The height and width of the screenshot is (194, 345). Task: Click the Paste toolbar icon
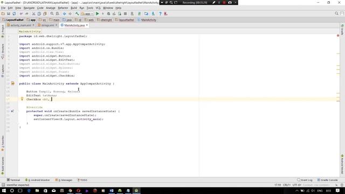point(45,13)
